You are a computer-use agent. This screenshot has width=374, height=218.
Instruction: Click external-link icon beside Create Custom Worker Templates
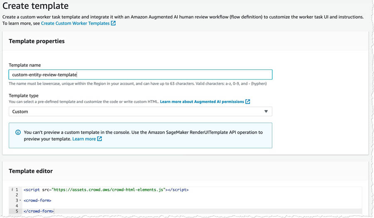(113, 23)
